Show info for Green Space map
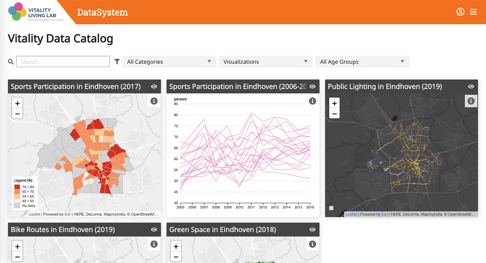Image resolution: width=486 pixels, height=263 pixels. click(x=313, y=244)
